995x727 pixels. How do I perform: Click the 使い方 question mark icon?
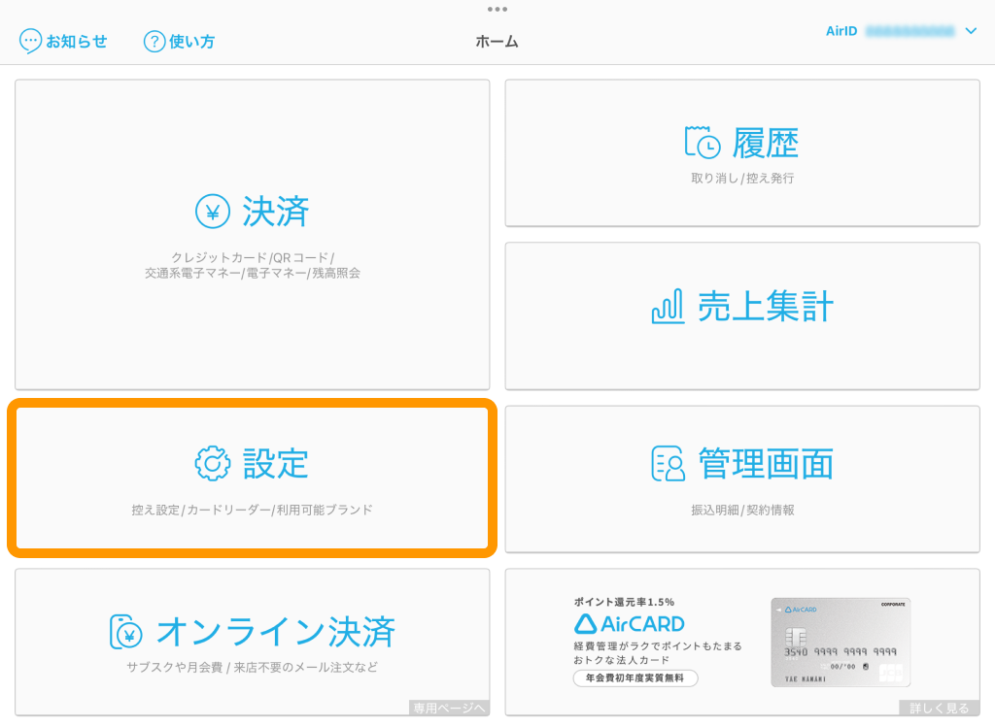(x=154, y=42)
